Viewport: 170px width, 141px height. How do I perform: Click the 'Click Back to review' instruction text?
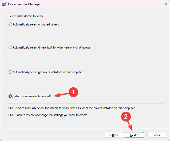point(48,115)
